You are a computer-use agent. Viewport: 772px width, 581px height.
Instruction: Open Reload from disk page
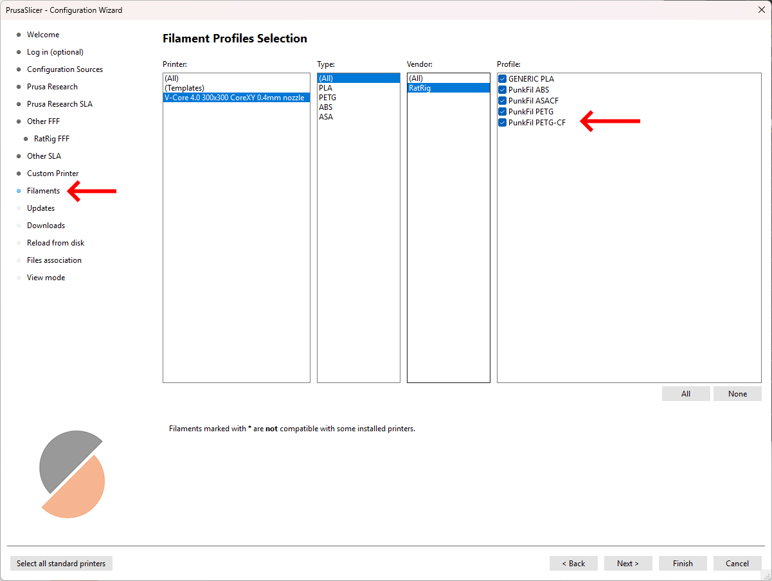55,243
